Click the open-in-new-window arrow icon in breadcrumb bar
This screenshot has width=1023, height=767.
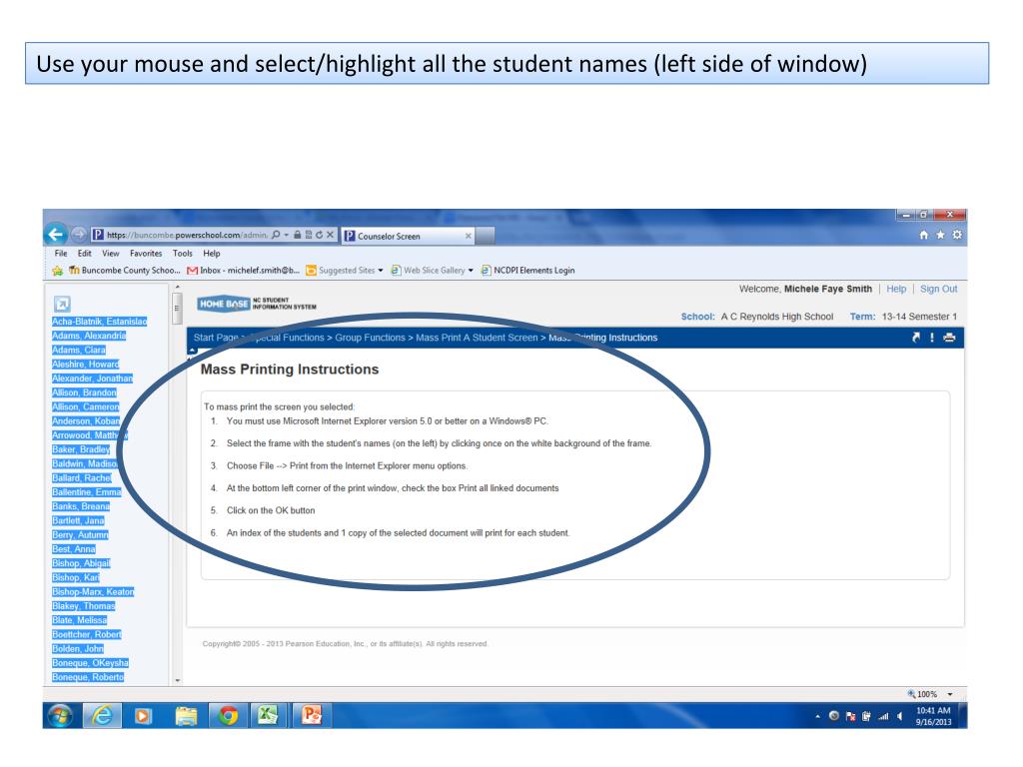coord(916,338)
